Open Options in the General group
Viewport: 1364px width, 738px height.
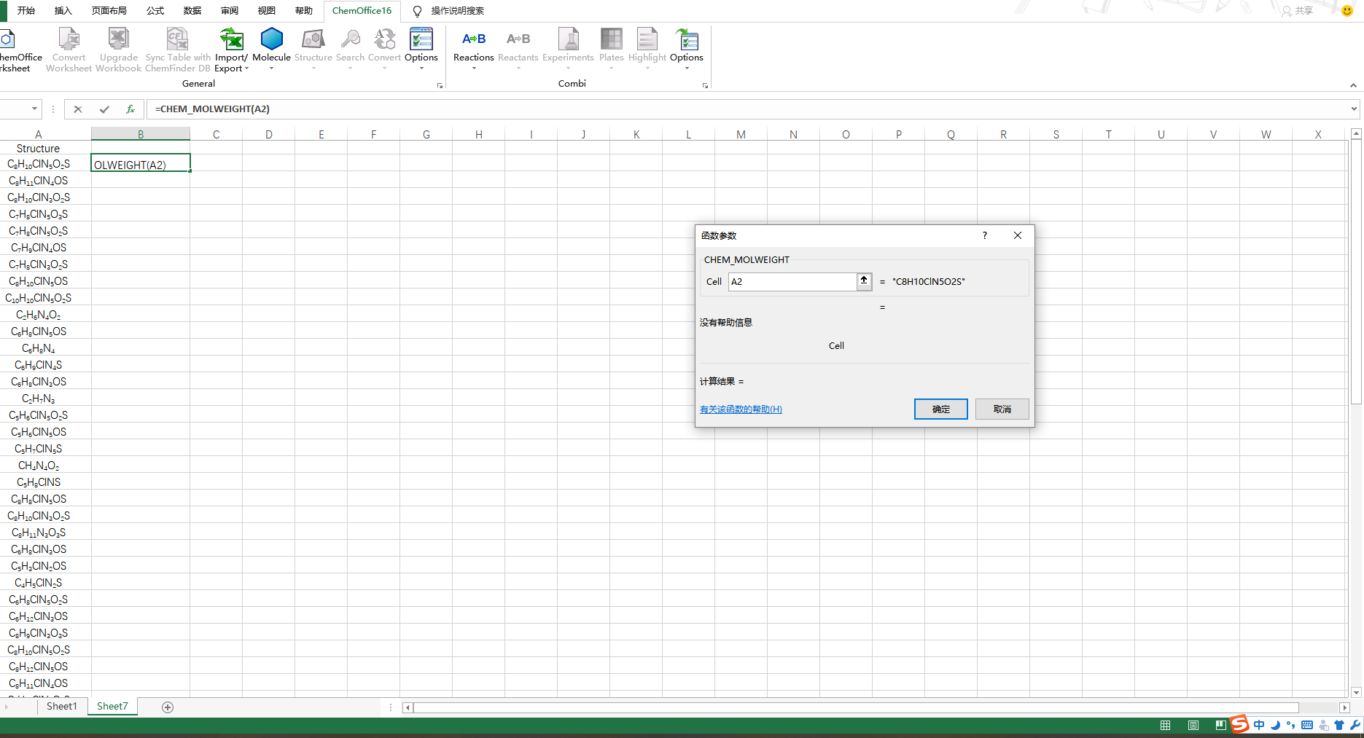click(421, 49)
